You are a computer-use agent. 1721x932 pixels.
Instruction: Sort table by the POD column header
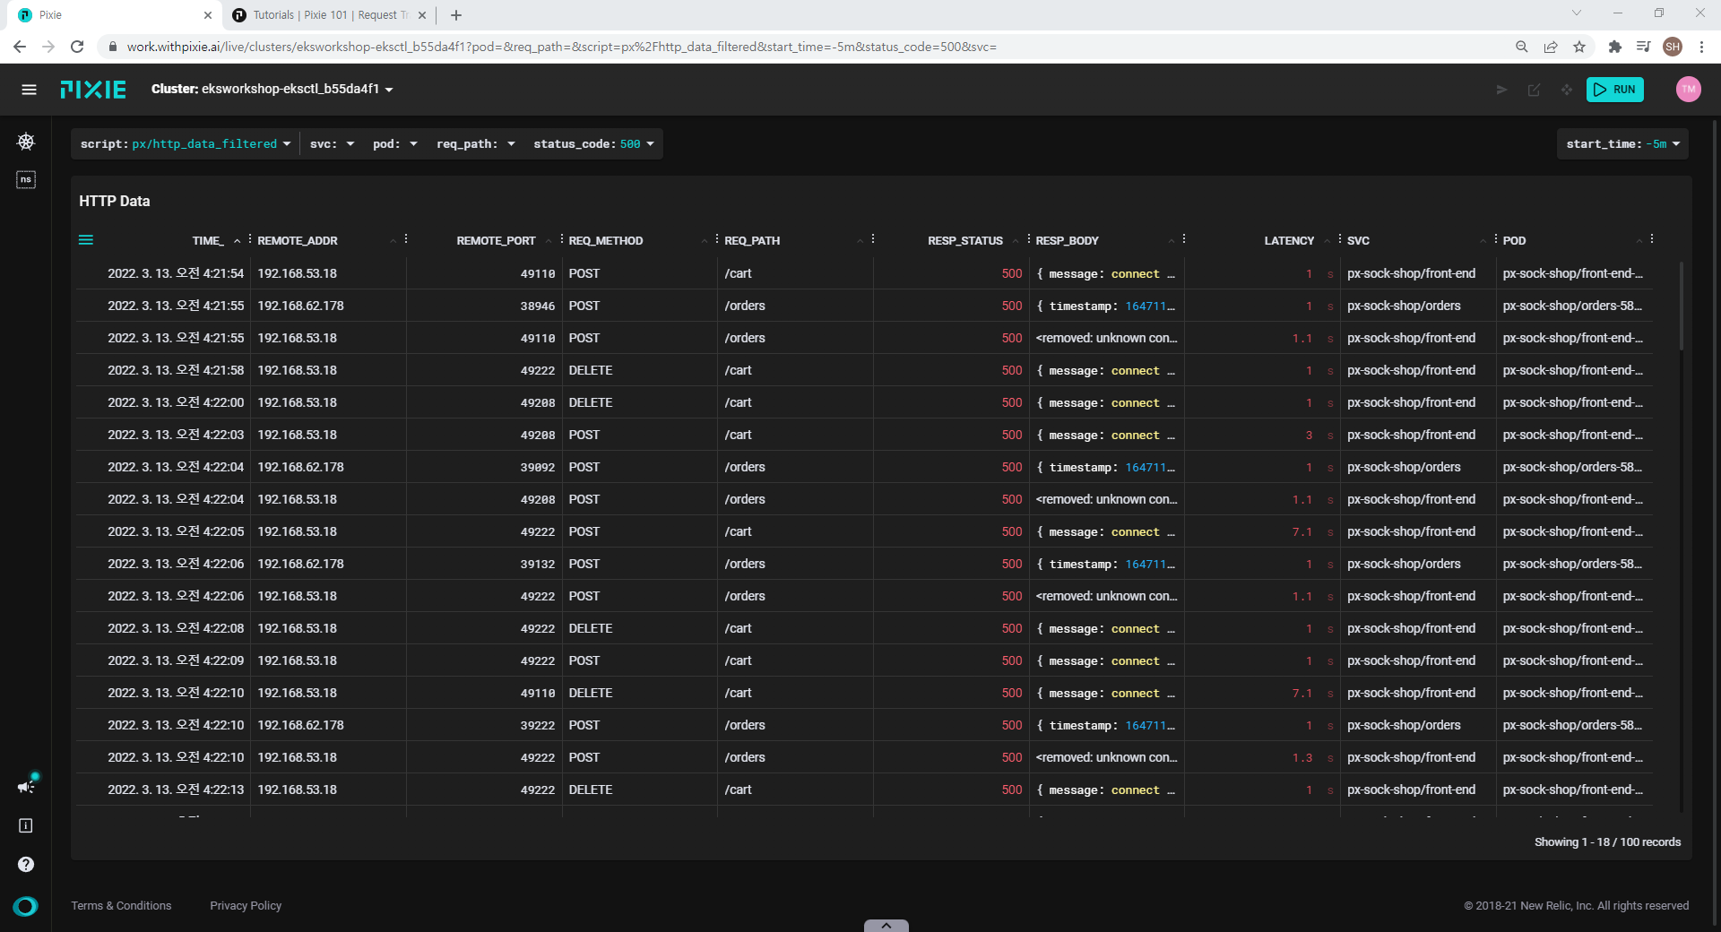[1514, 241]
